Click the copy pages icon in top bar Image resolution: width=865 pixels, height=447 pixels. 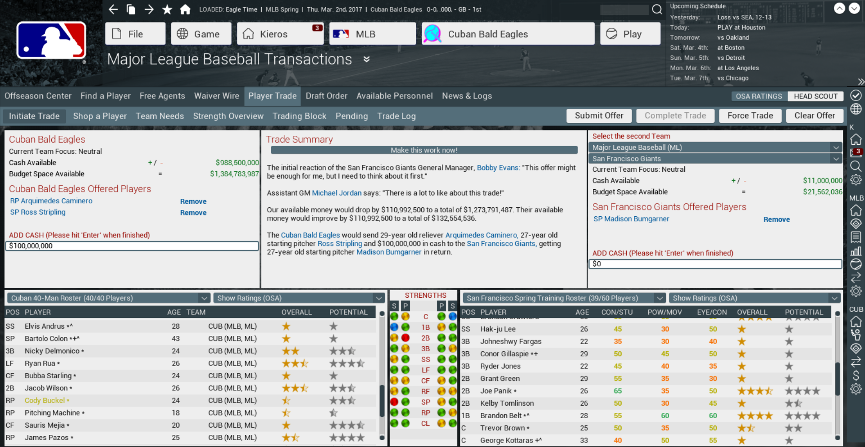tap(131, 9)
